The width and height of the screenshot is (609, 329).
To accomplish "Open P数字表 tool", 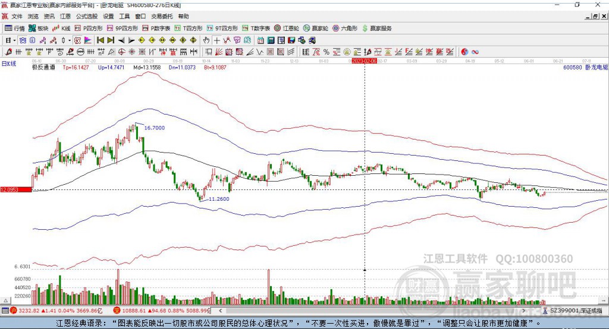I will (x=156, y=29).
